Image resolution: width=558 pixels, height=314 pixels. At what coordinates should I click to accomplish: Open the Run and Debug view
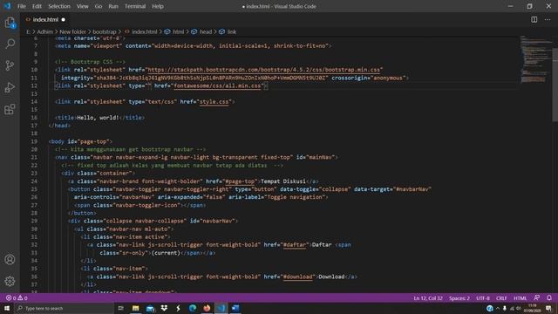(10, 87)
